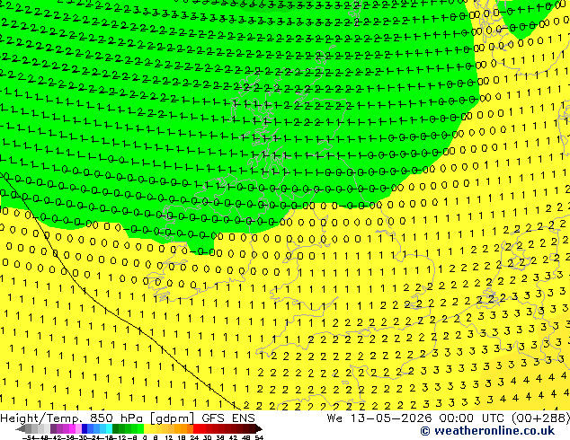Click the legend value 12

coord(169,437)
